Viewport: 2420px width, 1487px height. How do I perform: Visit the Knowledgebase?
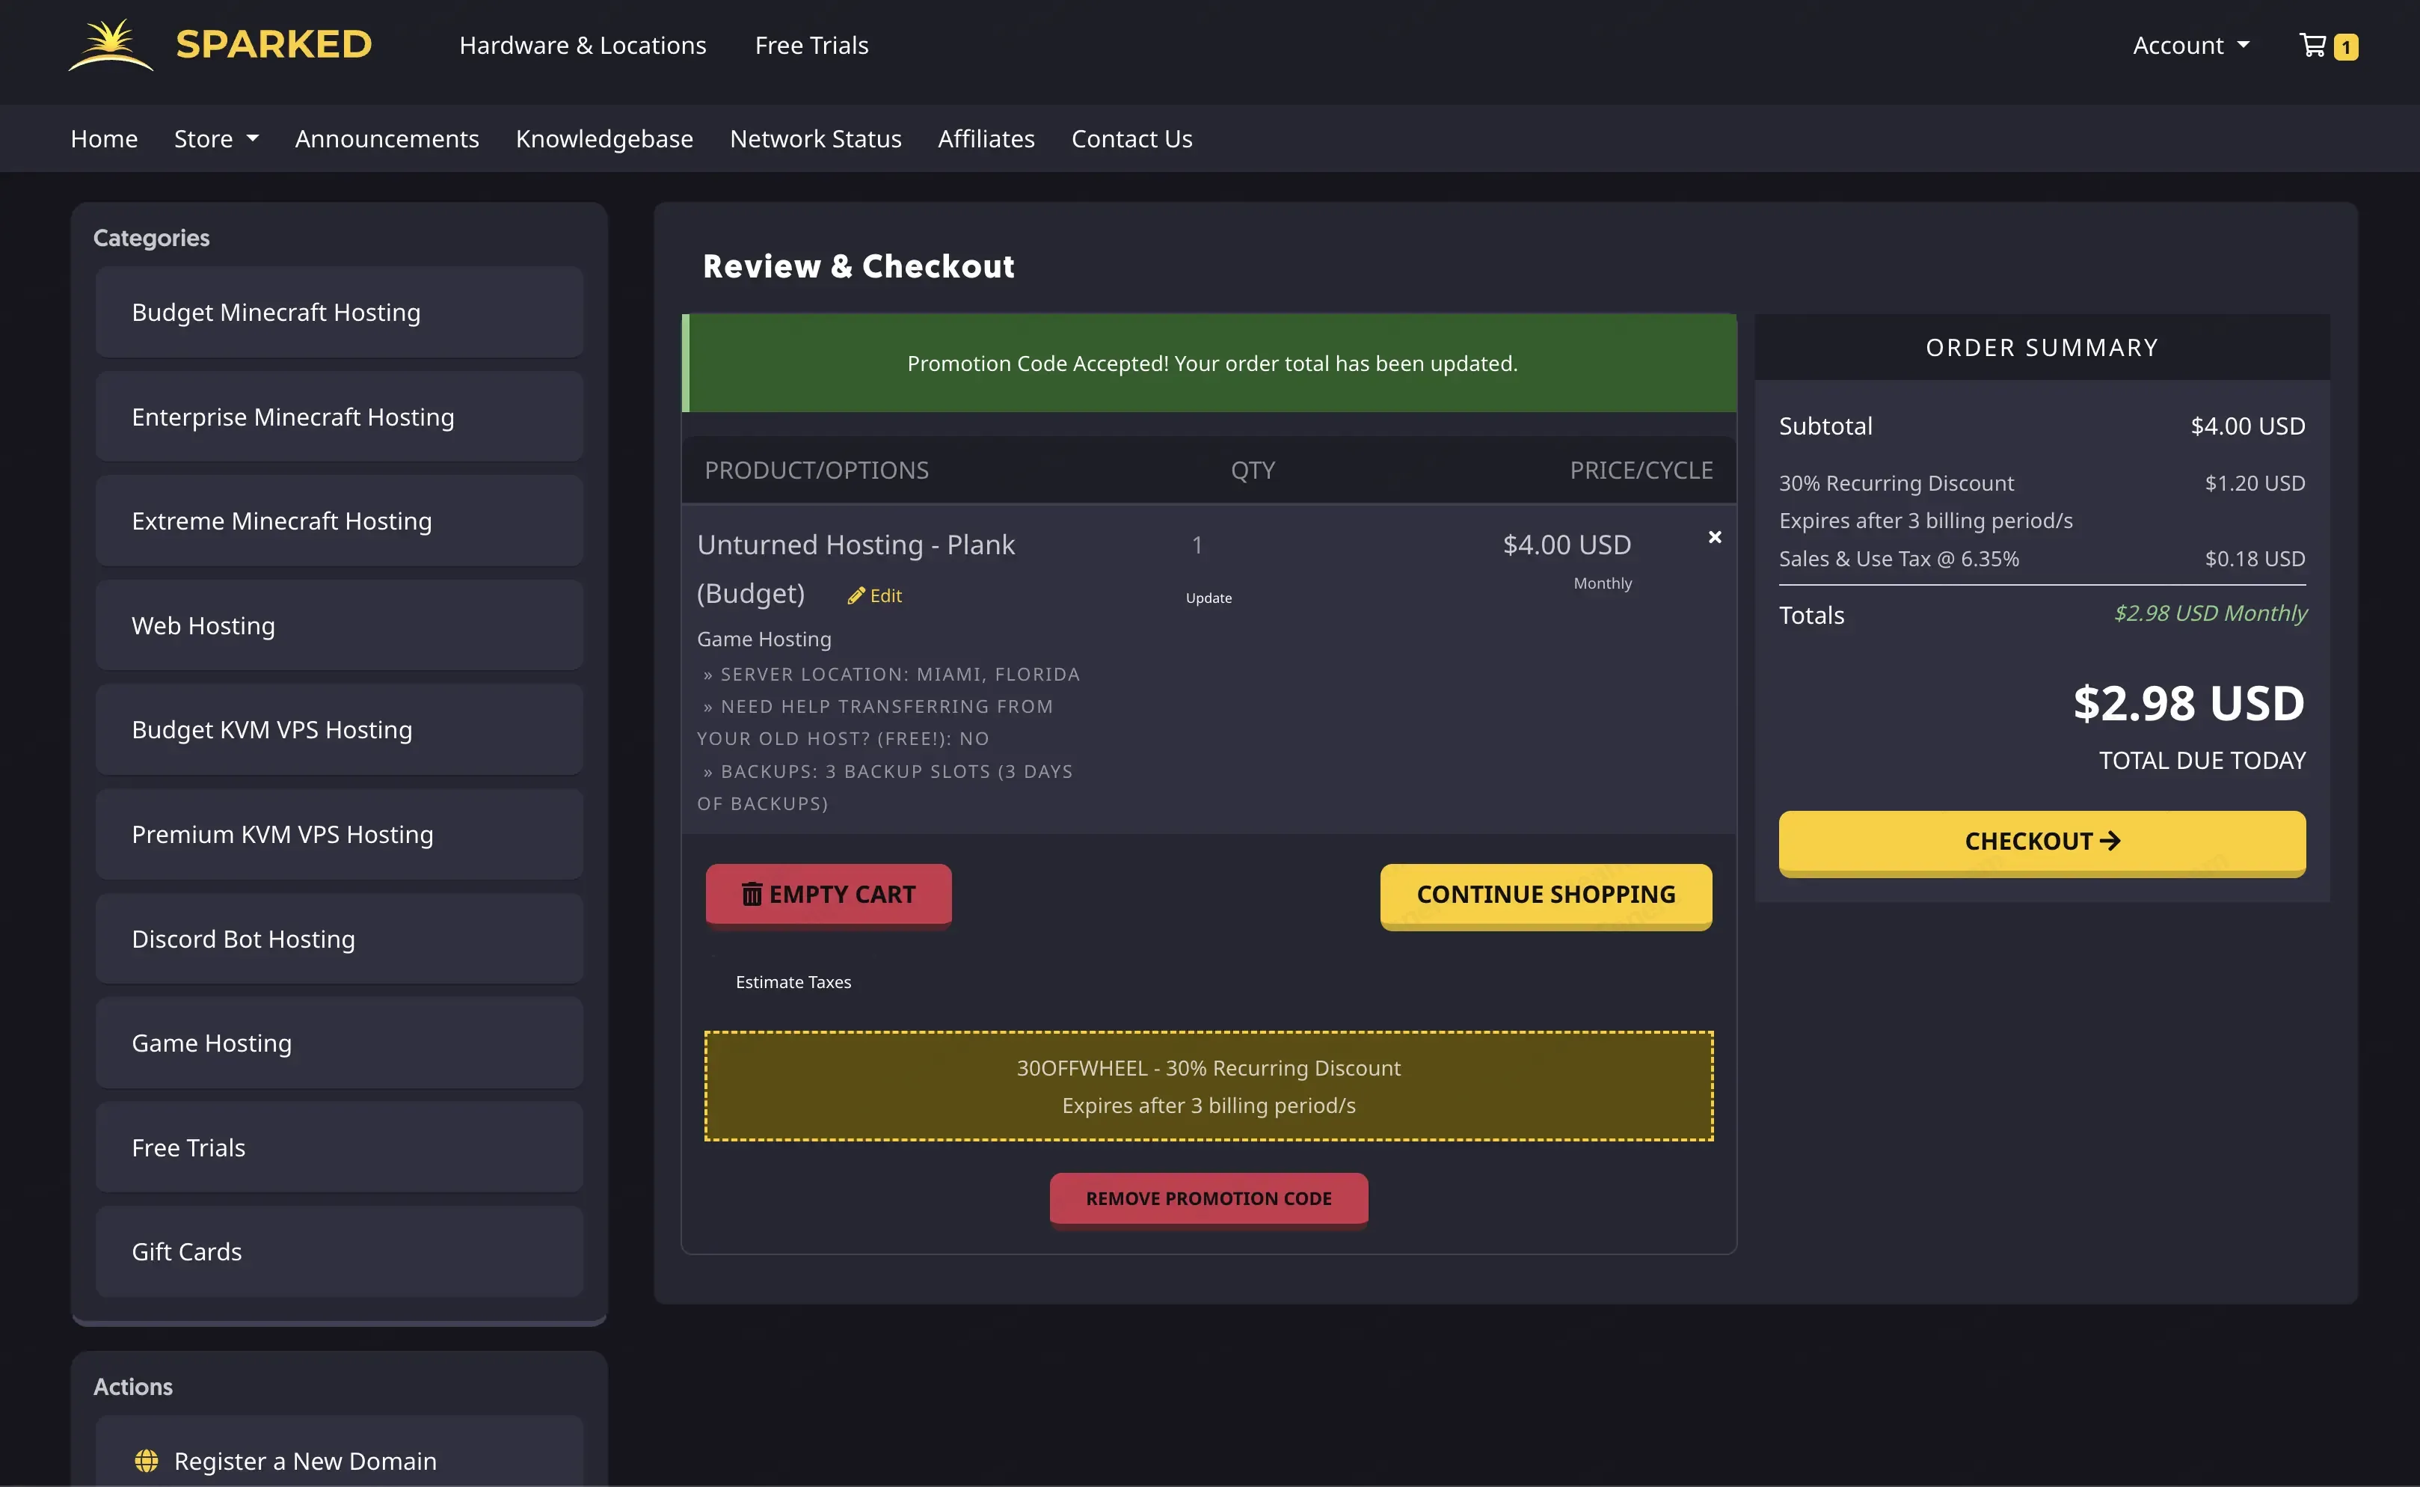coord(605,138)
